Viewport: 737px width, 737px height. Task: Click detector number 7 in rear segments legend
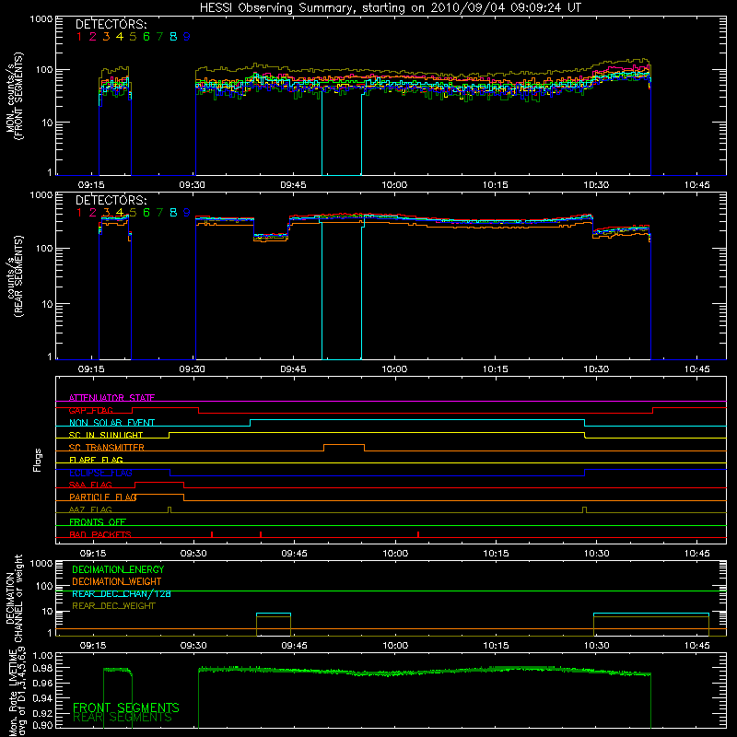pos(159,213)
